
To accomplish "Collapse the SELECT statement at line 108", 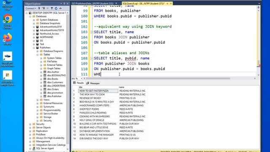I will (92, 58).
